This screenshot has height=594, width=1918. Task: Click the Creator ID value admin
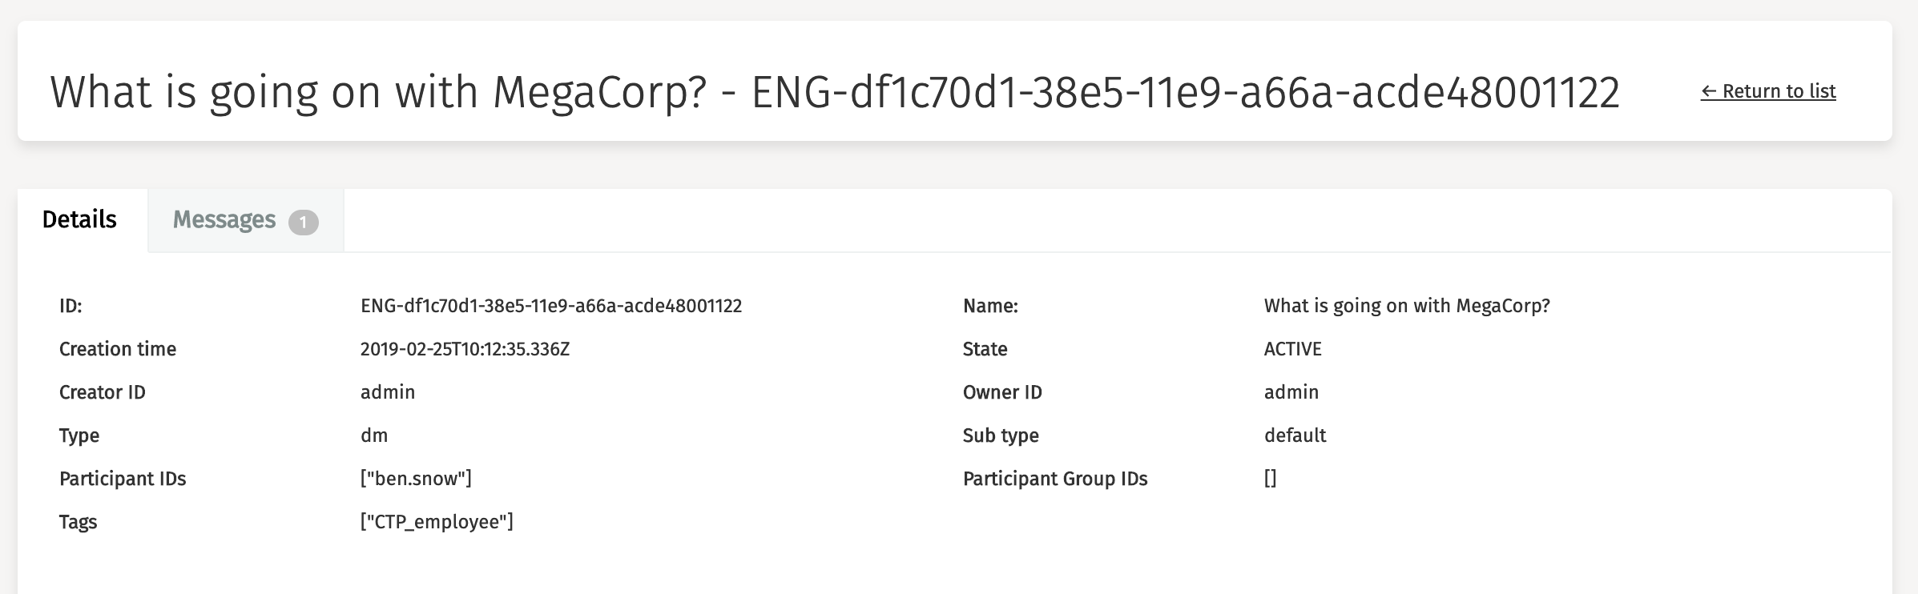(388, 392)
